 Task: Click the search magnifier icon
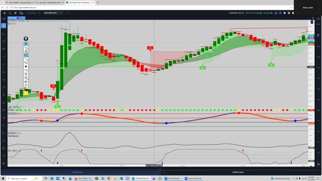click(x=10, y=13)
